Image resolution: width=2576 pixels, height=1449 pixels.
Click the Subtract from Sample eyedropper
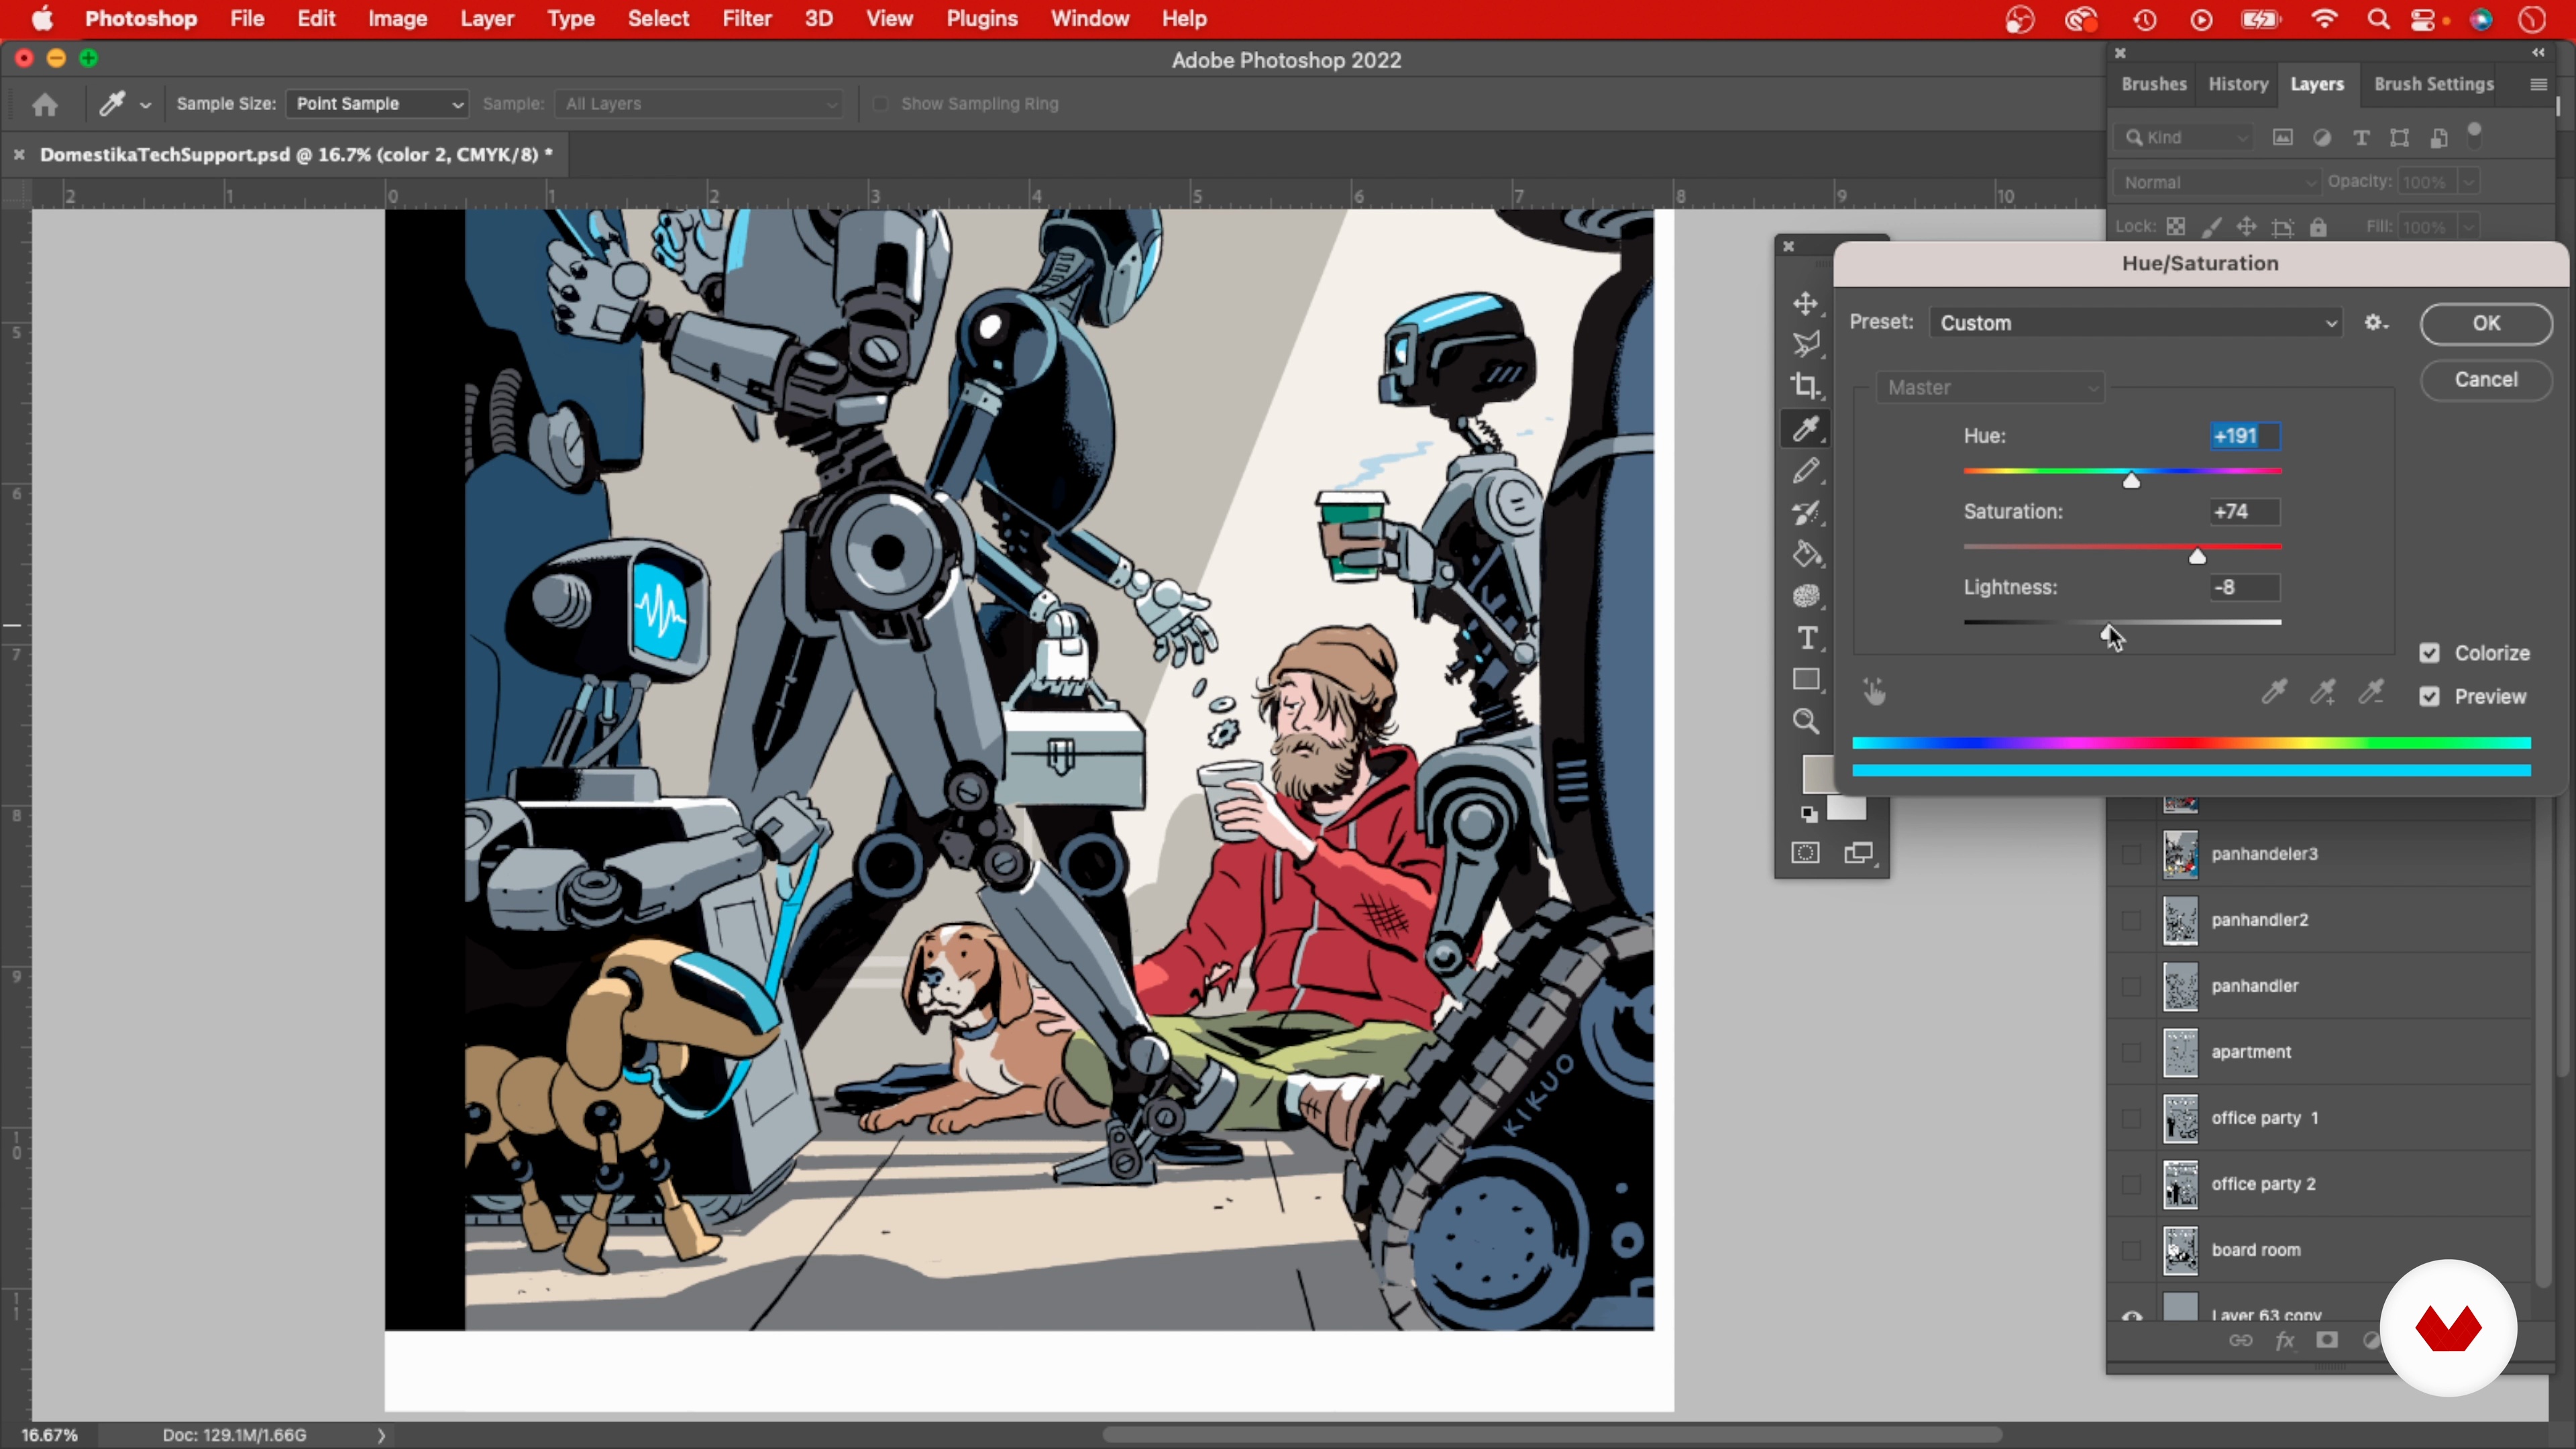click(x=2371, y=692)
